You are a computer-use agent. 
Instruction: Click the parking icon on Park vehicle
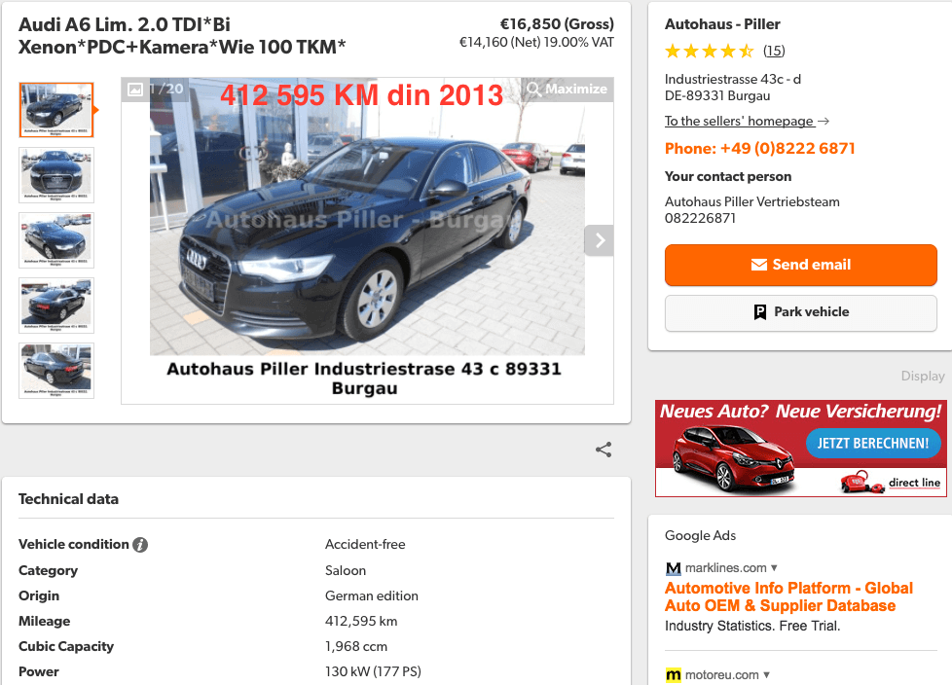click(x=759, y=312)
